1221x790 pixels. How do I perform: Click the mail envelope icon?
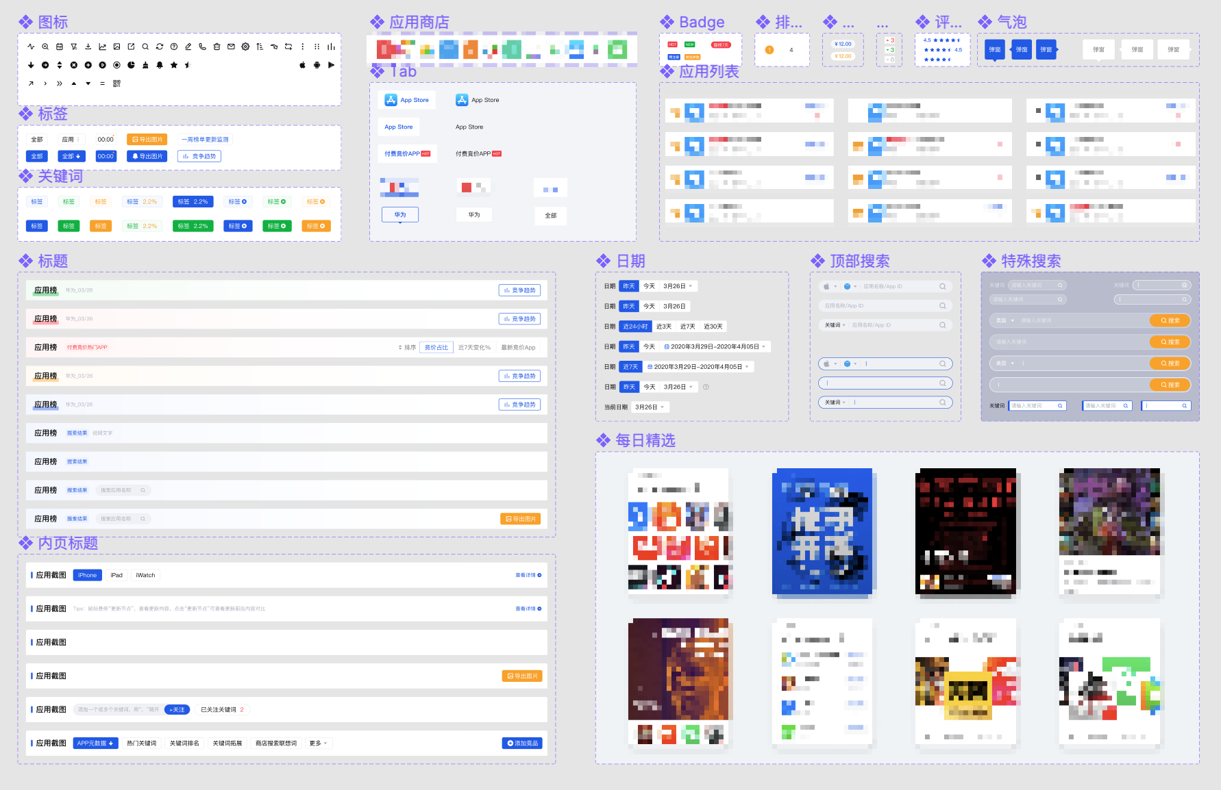point(231,47)
